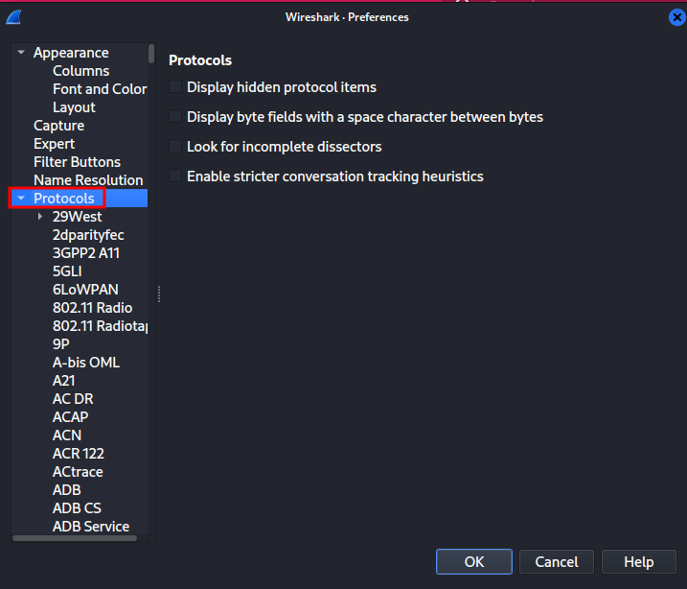Select the 2dparityfec protocol
687x589 pixels.
[x=88, y=235]
